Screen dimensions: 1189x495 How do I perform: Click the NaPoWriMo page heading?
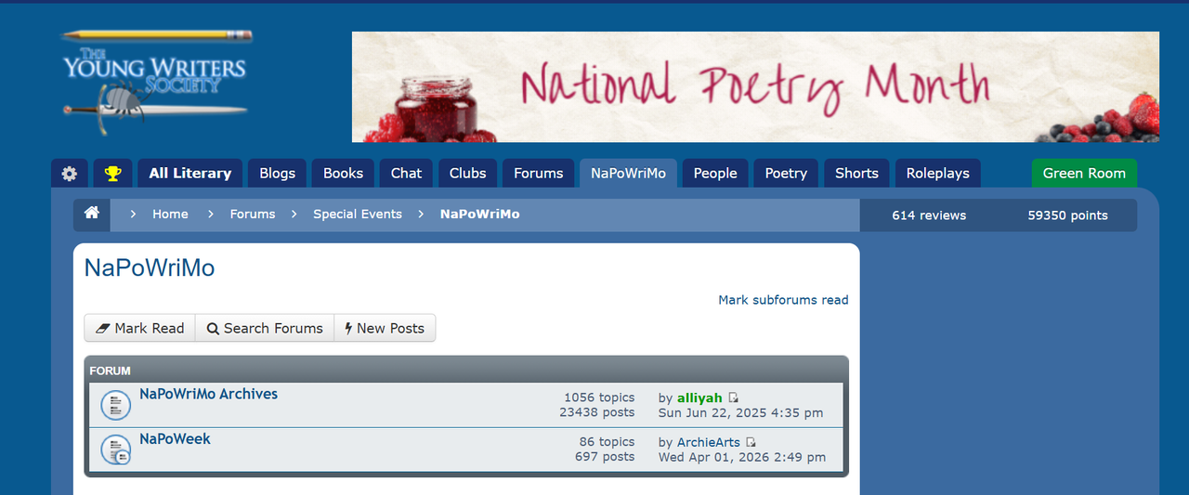click(150, 268)
